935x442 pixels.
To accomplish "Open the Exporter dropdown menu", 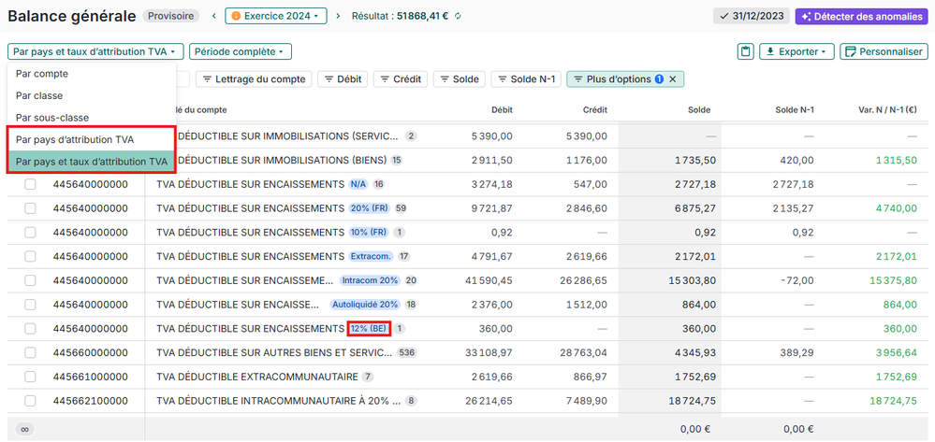I will point(796,52).
